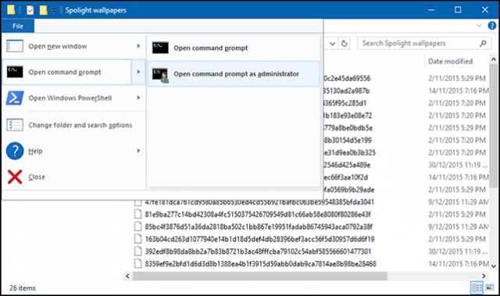This screenshot has height=296, width=500.
Task: Click file icon of 392edf8b98 row
Action: pyautogui.click(x=137, y=251)
